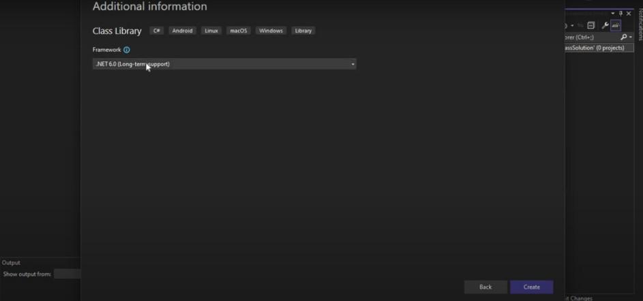This screenshot has width=643, height=301.
Task: Open Solution Explorer window position dropdown arrow
Action: (613, 14)
